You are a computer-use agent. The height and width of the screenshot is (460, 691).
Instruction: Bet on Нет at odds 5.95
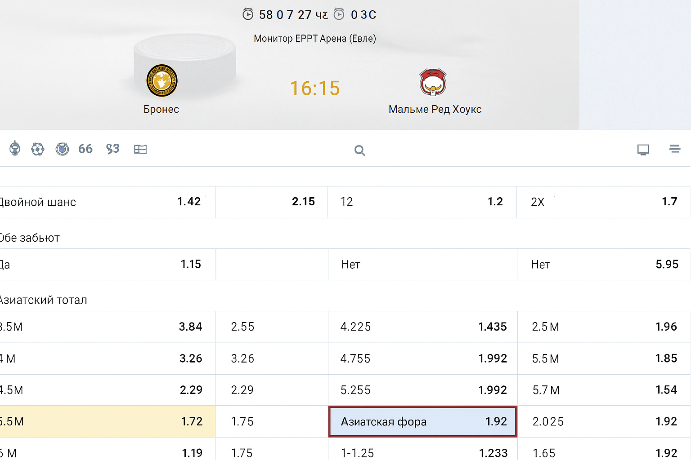[603, 264]
